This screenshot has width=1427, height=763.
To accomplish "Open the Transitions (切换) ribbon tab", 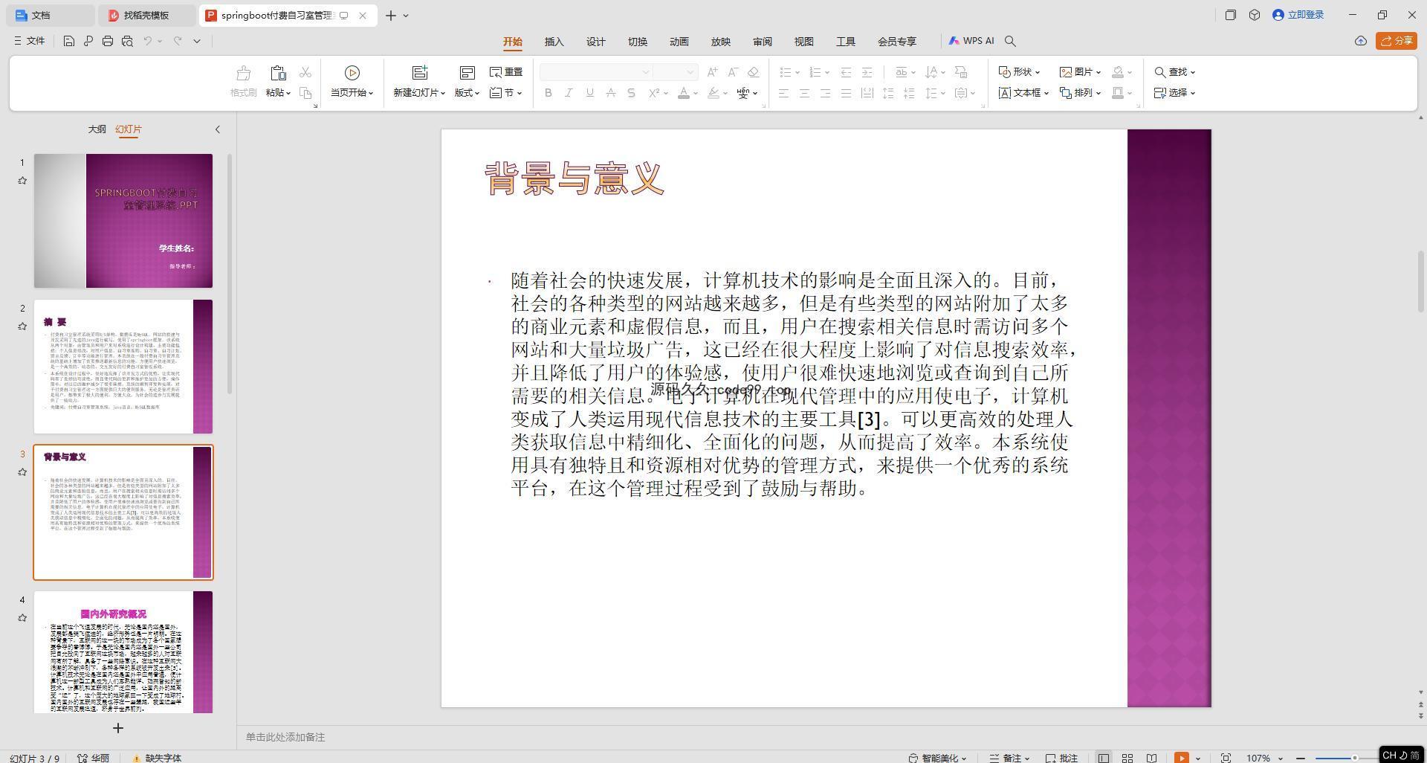I will [x=637, y=42].
